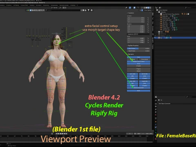The width and height of the screenshot is (196, 147).
Task: Toggle the Arm.R (IK) rig layer
Action: (145, 74)
